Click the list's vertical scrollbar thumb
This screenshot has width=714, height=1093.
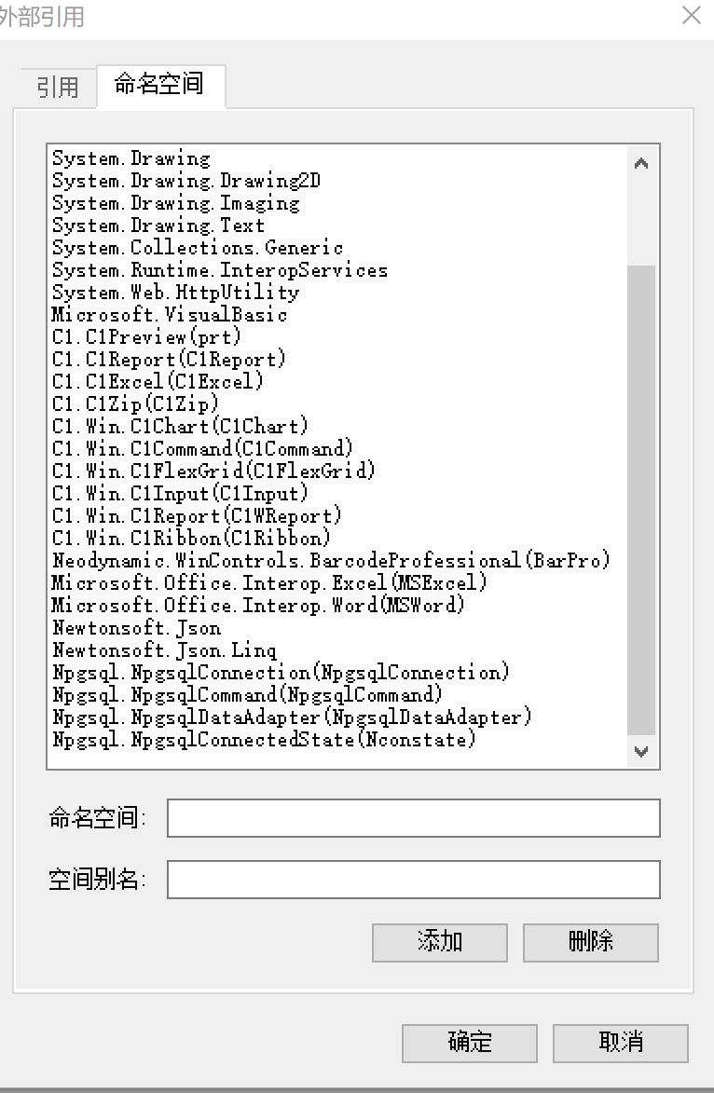point(641,499)
